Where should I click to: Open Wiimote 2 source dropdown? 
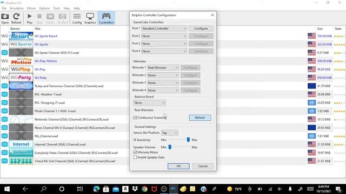click(163, 75)
